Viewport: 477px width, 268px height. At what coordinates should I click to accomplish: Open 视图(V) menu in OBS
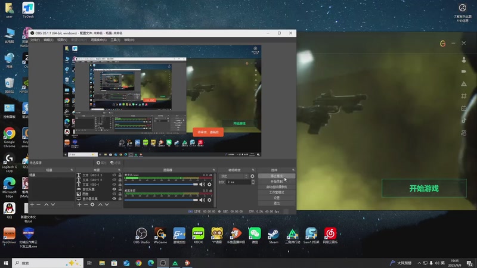tap(62, 40)
